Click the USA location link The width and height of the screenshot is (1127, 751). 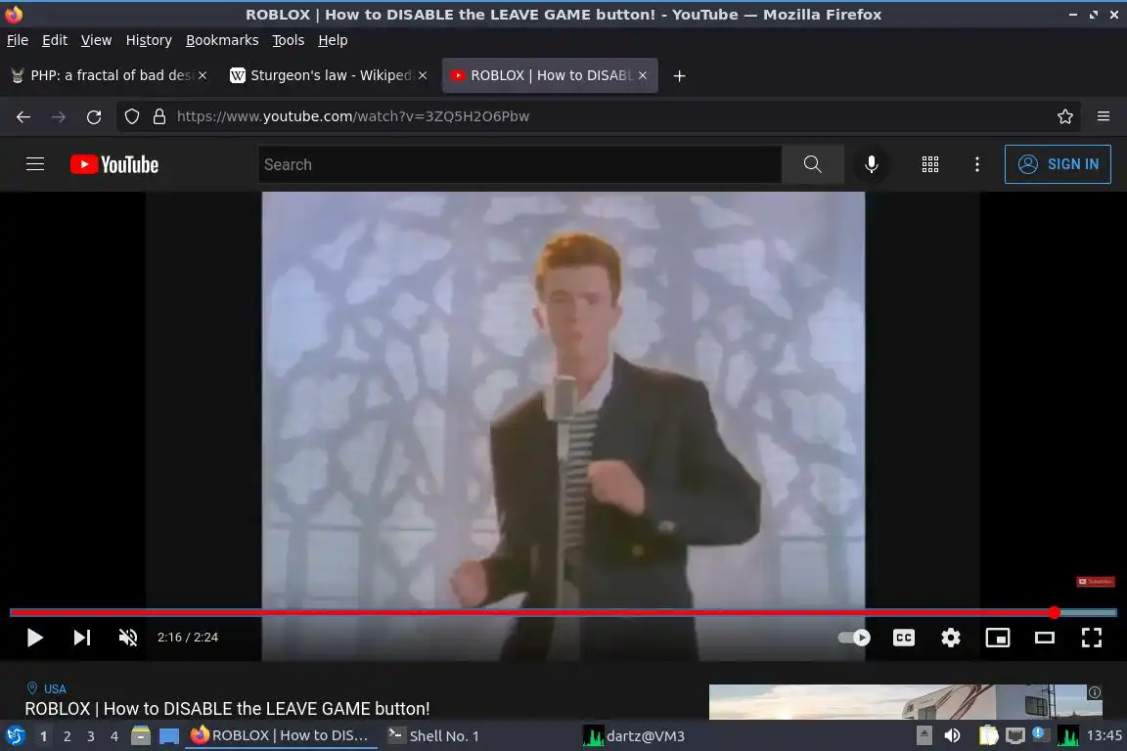(x=55, y=688)
